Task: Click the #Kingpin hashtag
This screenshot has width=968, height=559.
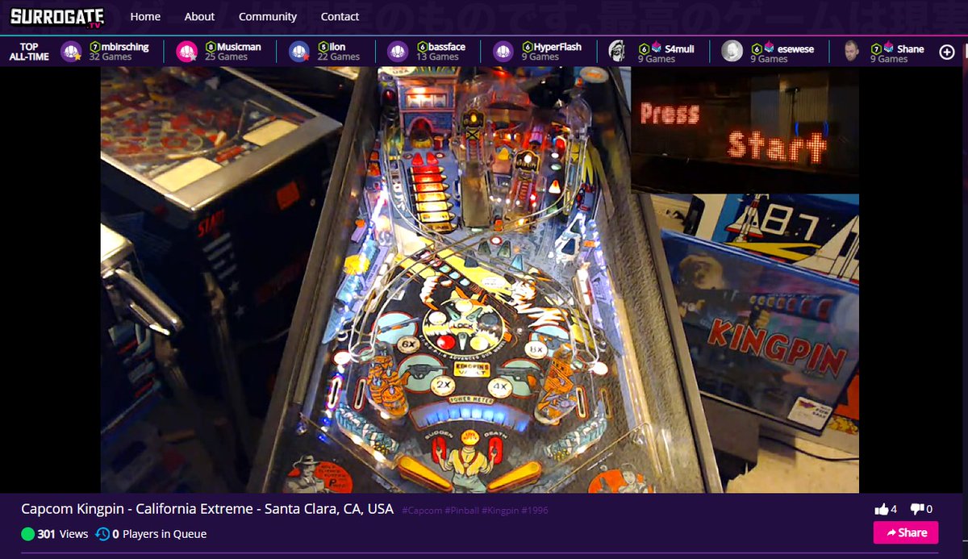Action: tap(500, 511)
